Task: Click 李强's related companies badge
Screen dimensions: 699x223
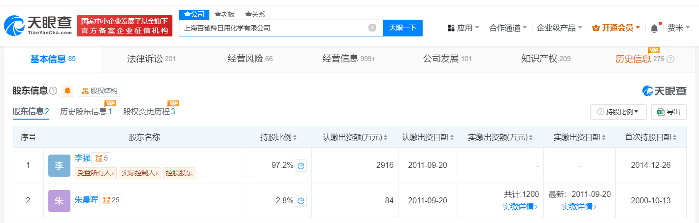Action: 100,158
